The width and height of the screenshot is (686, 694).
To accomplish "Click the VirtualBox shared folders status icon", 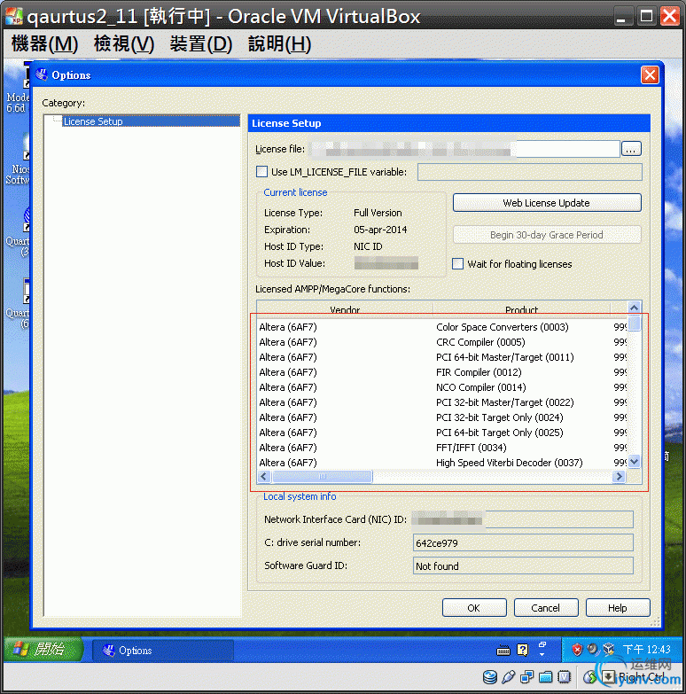I will coord(546,677).
